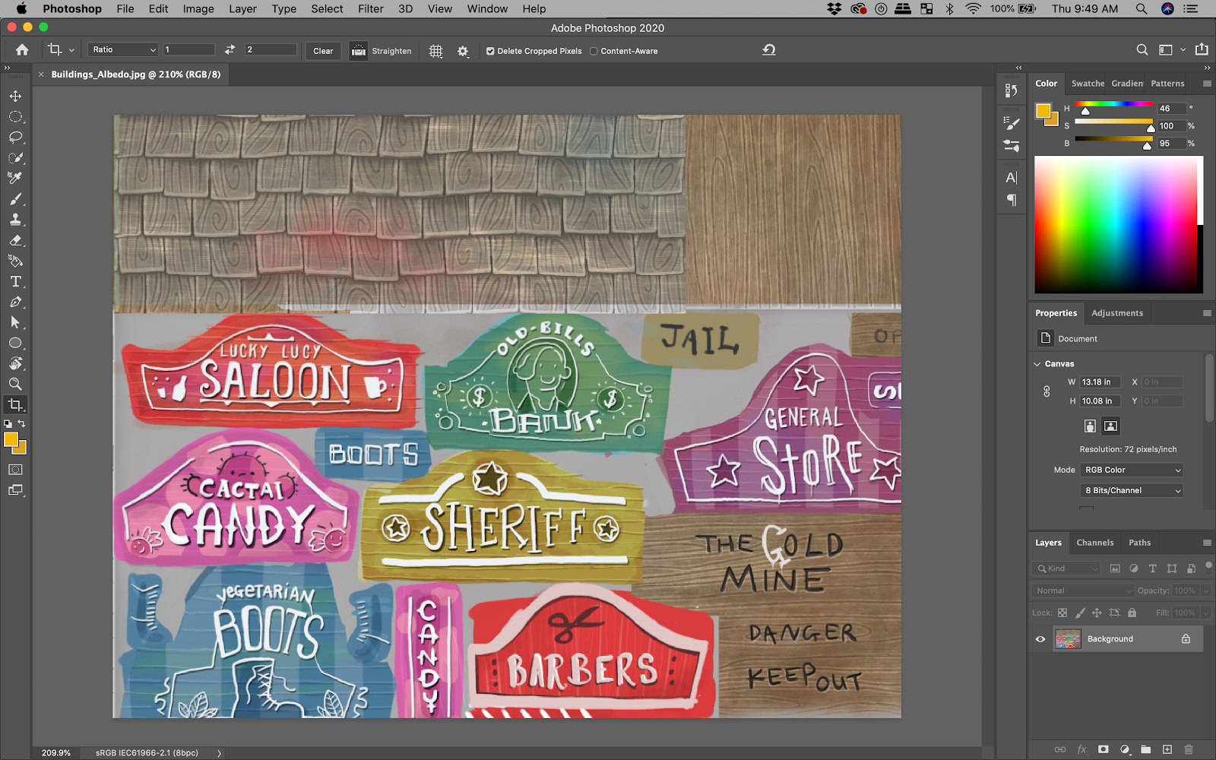Select the Zoom tool
The width and height of the screenshot is (1216, 760).
15,384
